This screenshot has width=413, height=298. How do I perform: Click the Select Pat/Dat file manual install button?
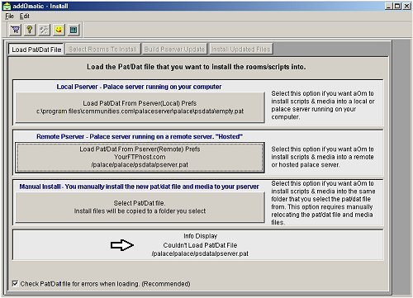tap(140, 207)
